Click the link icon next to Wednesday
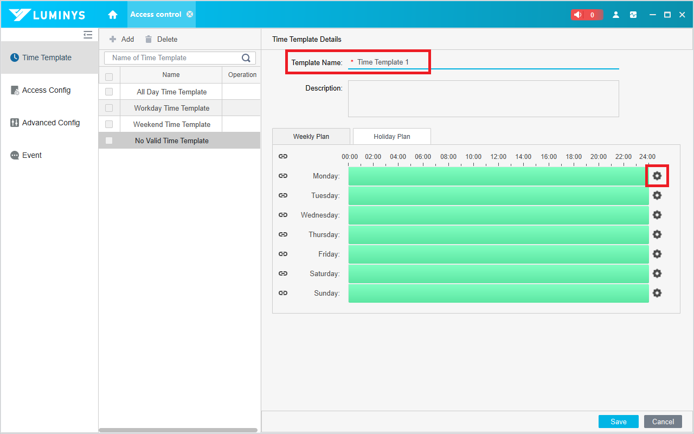Viewport: 694px width, 434px height. pyautogui.click(x=283, y=215)
